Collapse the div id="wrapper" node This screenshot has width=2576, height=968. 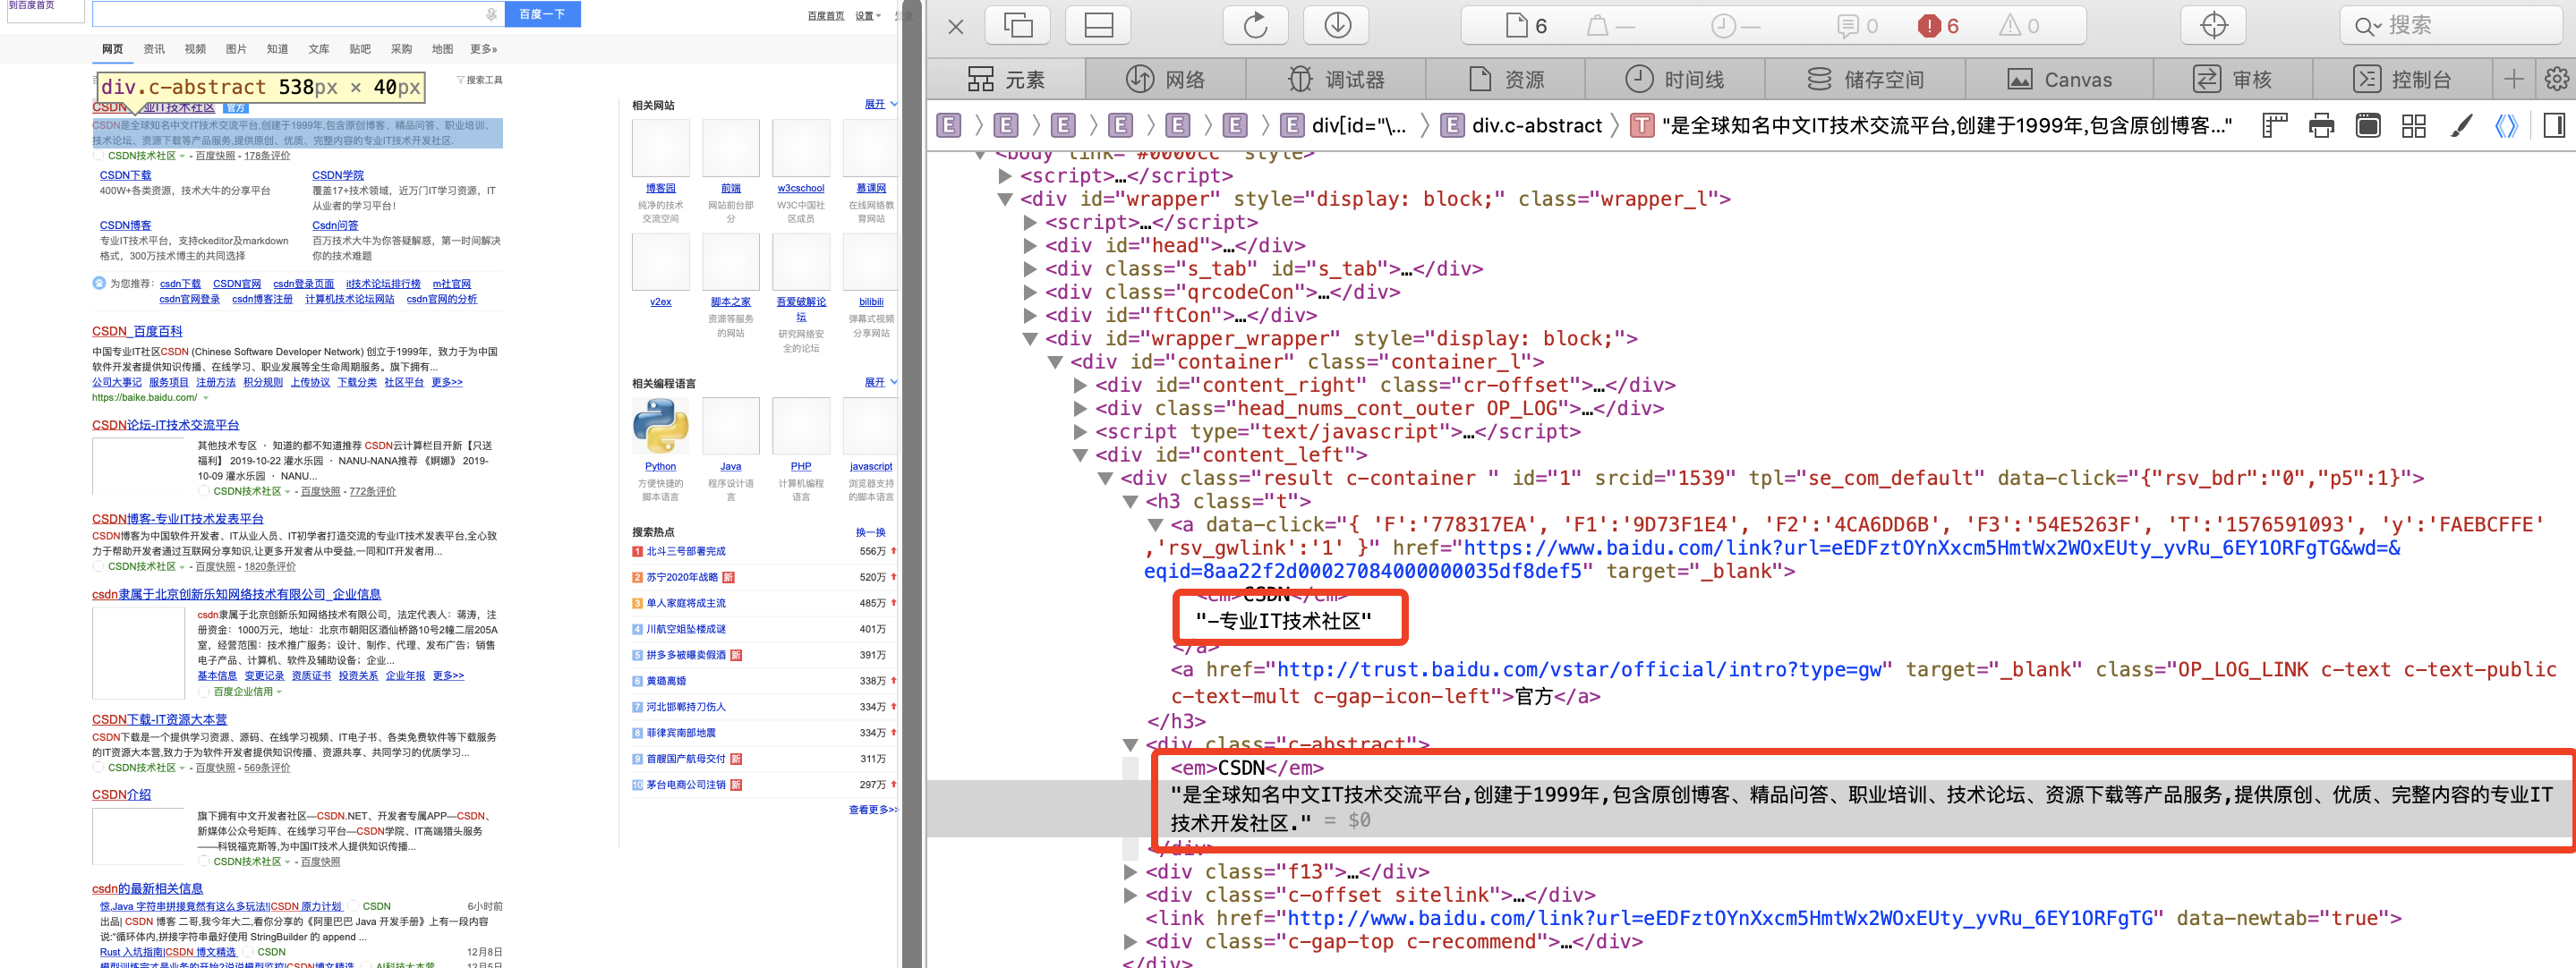click(1005, 199)
